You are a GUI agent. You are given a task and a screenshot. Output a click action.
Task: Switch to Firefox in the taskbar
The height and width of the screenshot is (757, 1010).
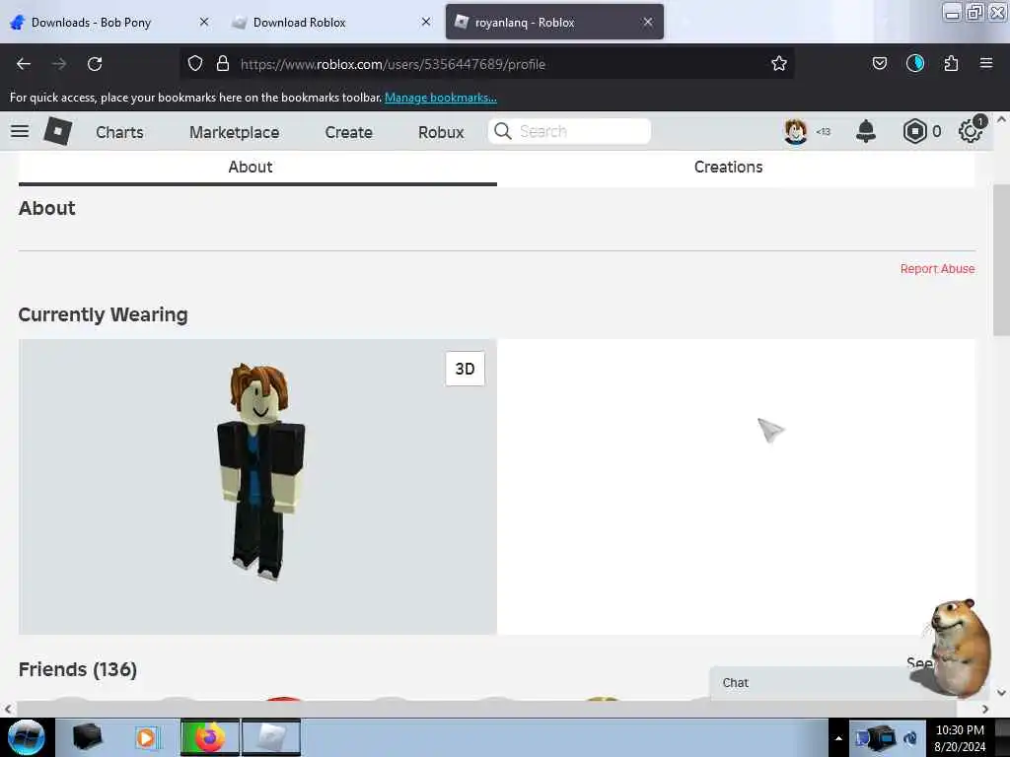click(210, 737)
